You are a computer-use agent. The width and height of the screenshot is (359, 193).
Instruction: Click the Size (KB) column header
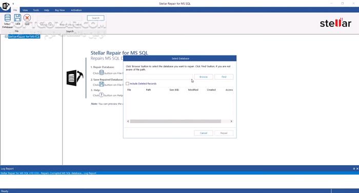click(174, 90)
